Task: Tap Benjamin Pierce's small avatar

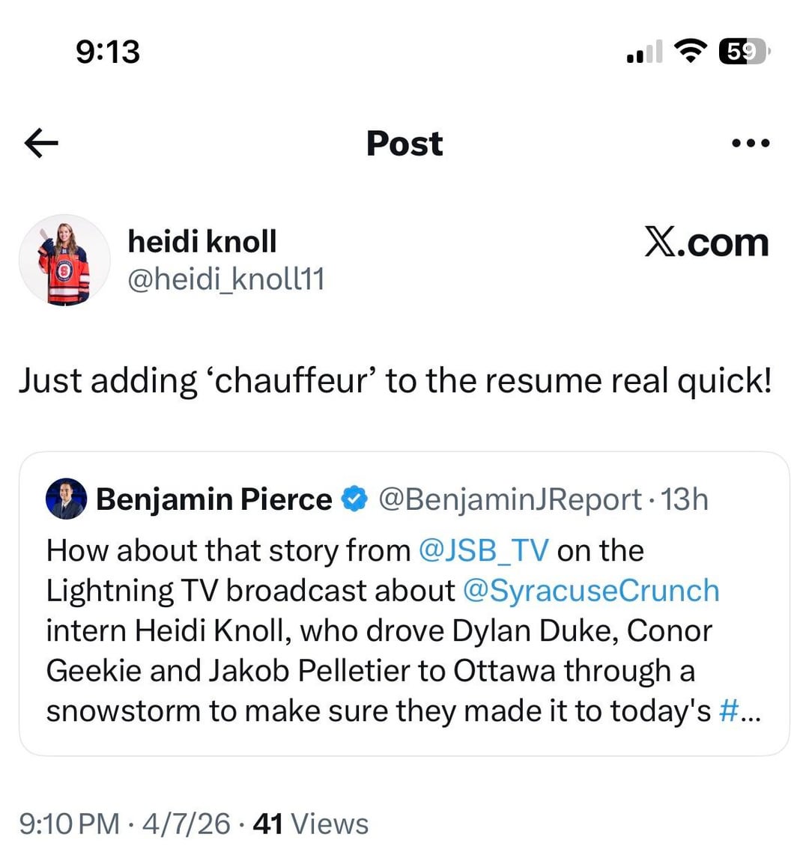Action: (x=64, y=499)
